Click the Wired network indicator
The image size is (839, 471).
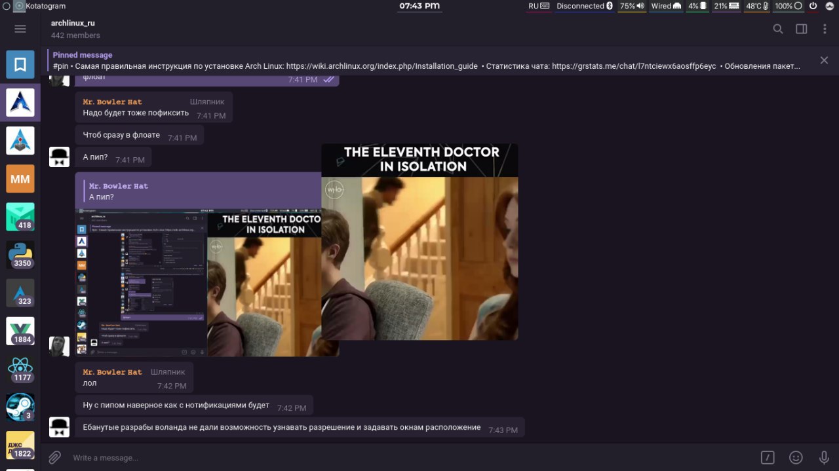click(666, 6)
